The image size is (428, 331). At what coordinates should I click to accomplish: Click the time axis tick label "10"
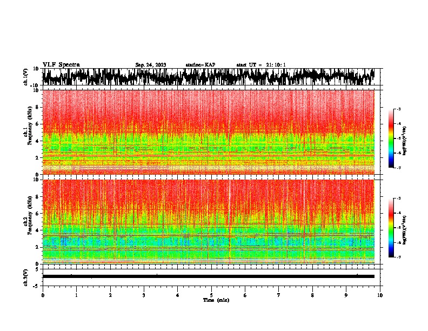coord(380,295)
